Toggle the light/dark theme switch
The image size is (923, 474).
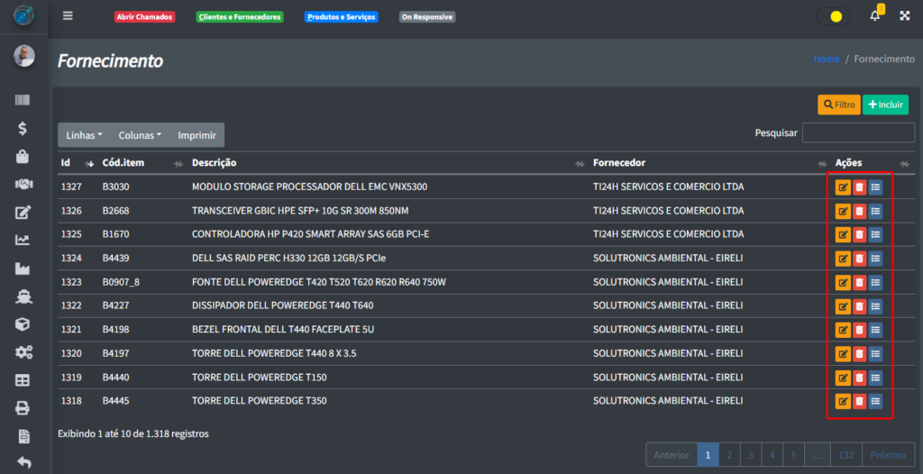click(832, 16)
